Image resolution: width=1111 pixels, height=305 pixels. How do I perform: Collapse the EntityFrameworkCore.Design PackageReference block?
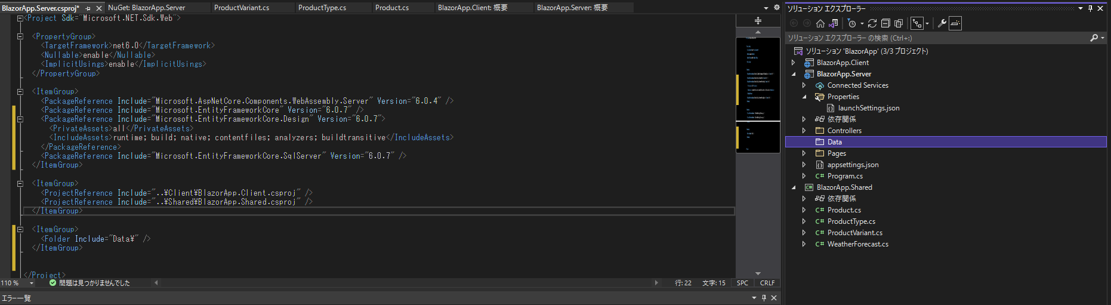point(20,119)
